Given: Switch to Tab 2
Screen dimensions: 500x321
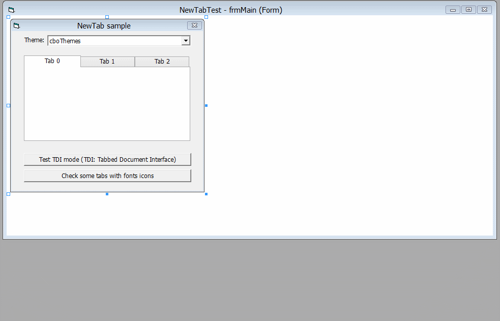Looking at the screenshot, I should (162, 62).
